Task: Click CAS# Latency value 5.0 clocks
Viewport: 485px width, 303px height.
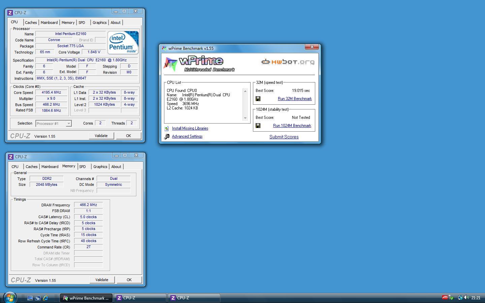Action: [x=88, y=217]
